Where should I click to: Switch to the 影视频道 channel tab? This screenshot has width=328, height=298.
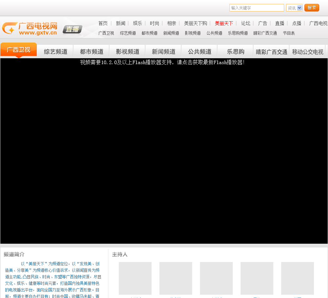[x=127, y=51]
